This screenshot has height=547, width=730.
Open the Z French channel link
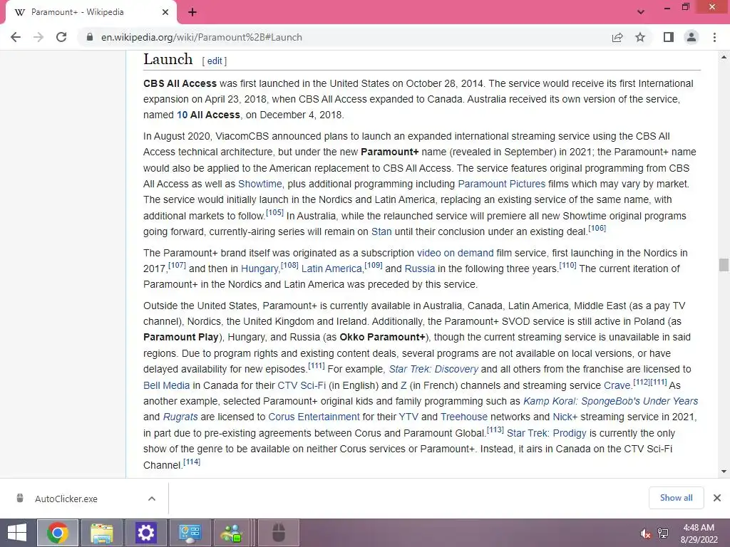tap(403, 385)
